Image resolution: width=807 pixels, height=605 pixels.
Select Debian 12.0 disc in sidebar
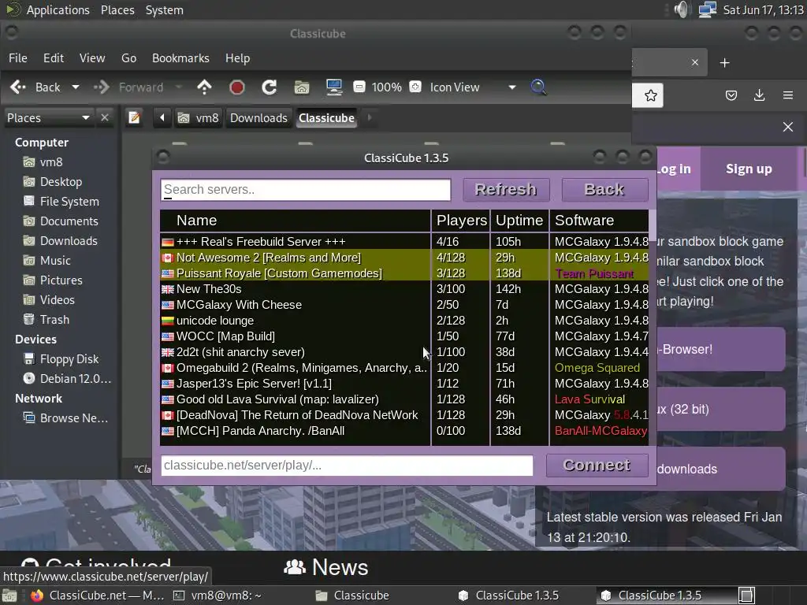click(67, 379)
